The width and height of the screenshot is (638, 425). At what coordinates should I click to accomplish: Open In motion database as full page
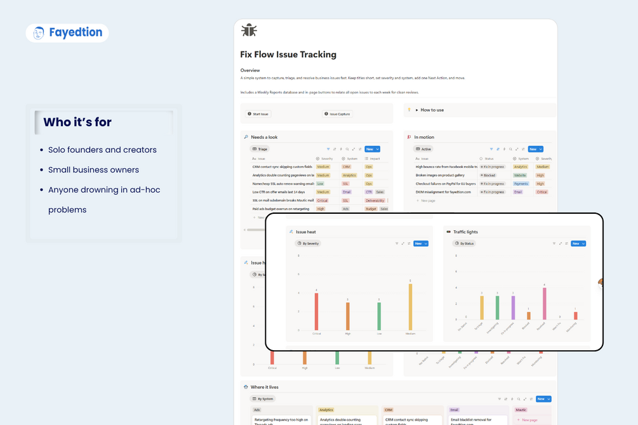517,149
